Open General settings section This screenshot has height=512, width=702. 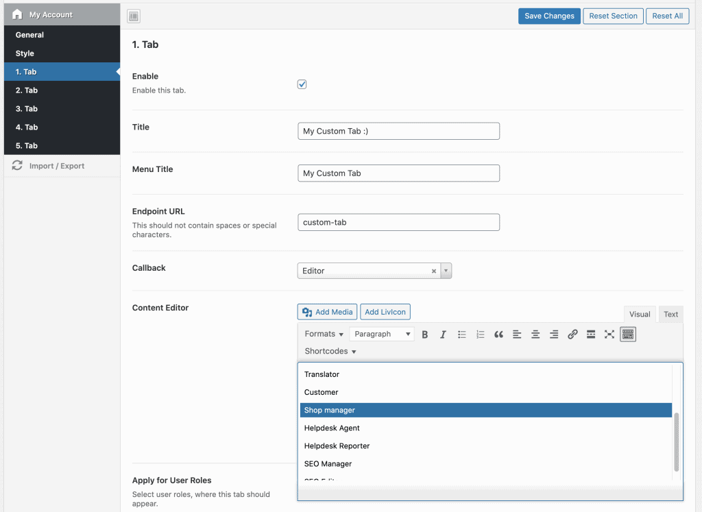pos(62,35)
